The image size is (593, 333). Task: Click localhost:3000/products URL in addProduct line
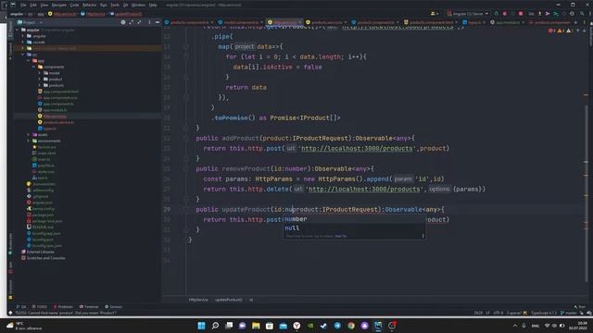357,148
